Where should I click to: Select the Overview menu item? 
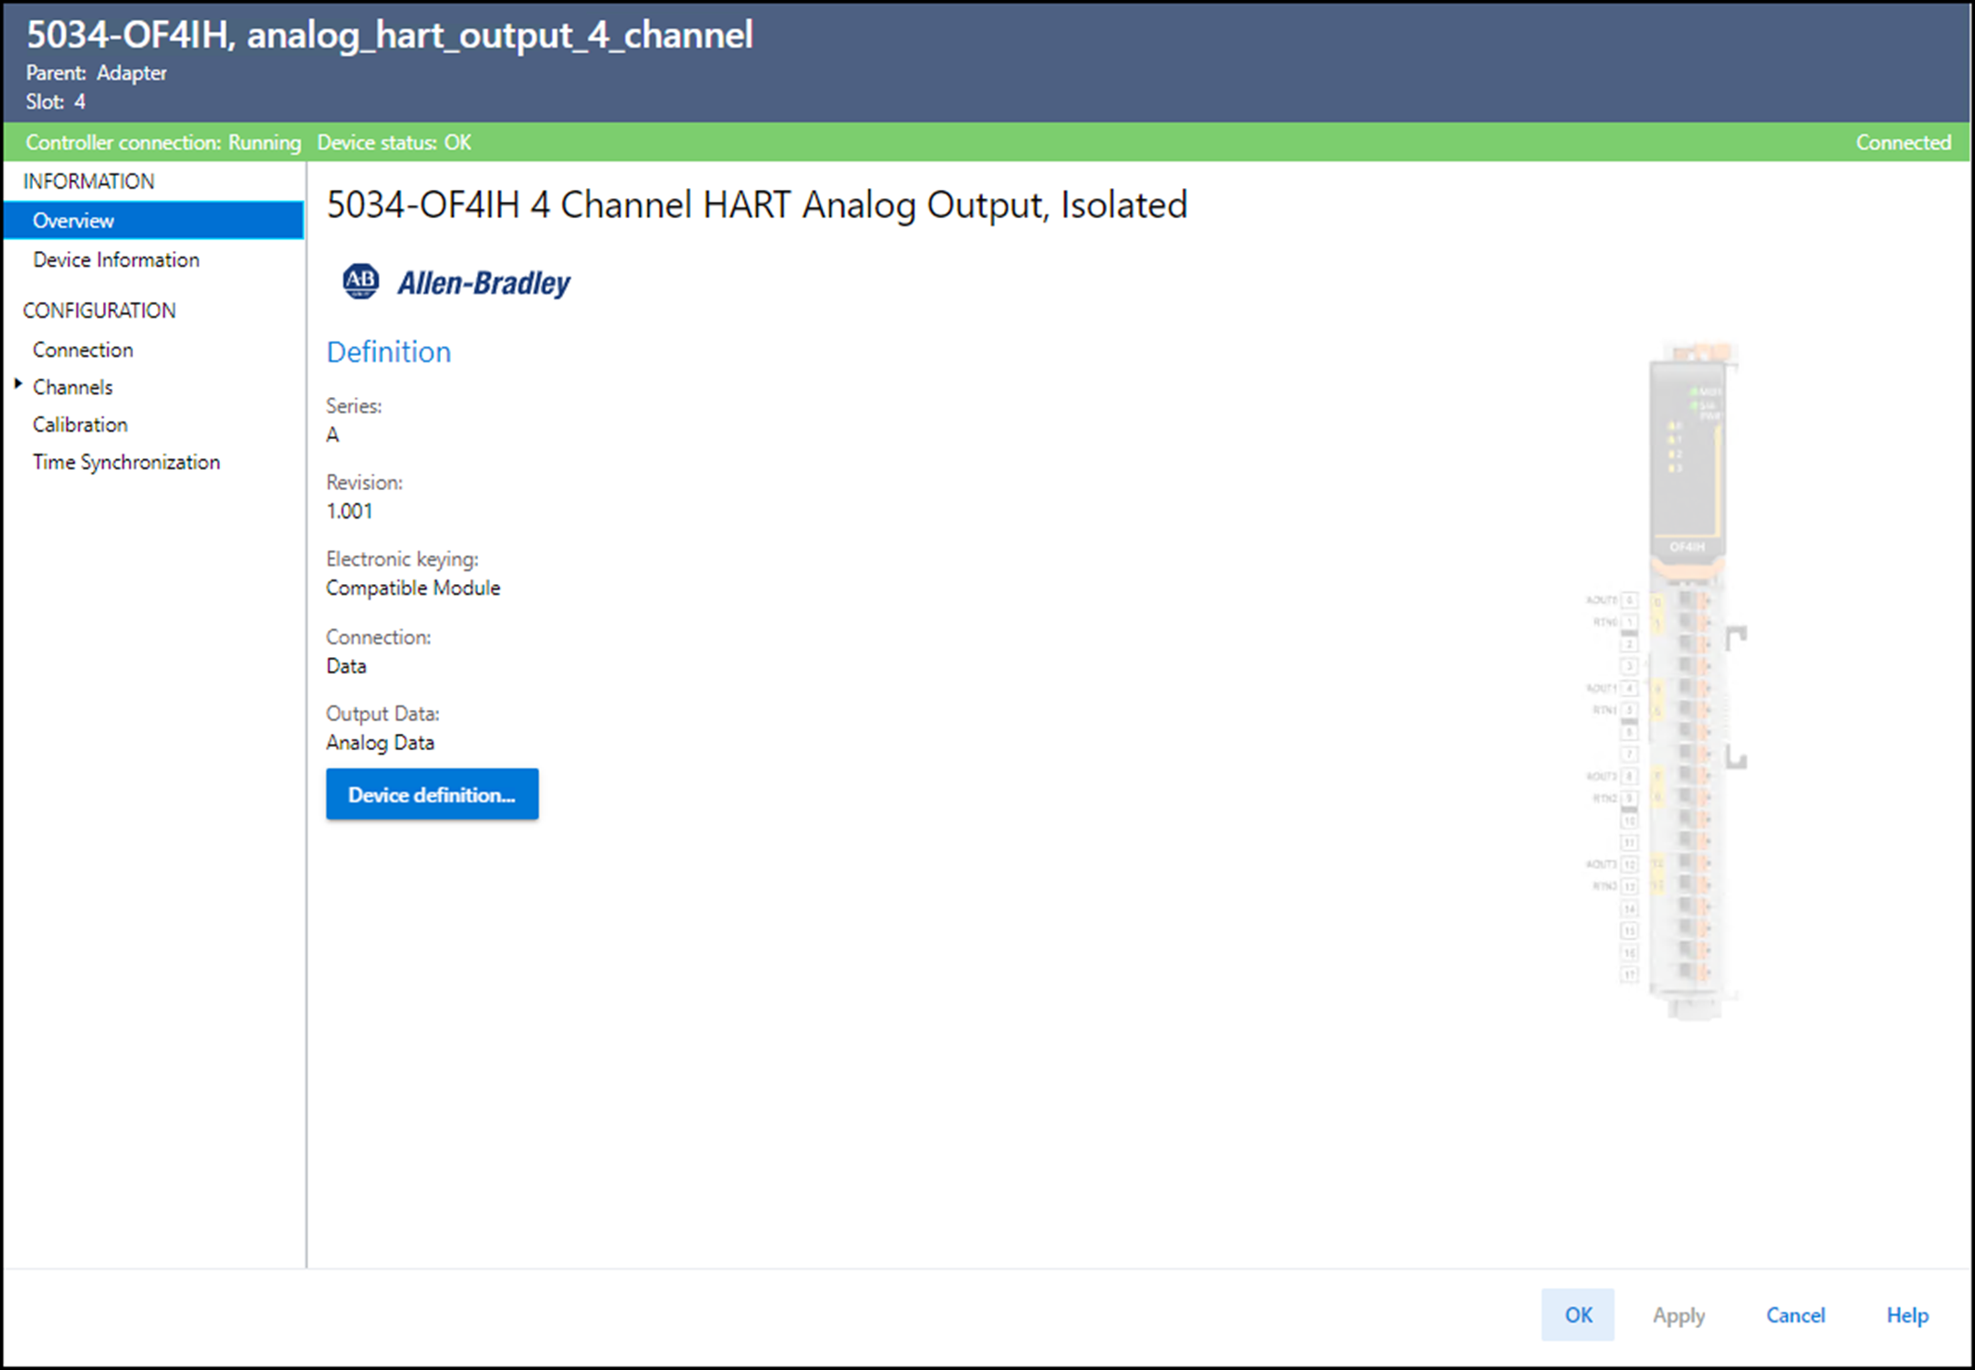[x=74, y=221]
